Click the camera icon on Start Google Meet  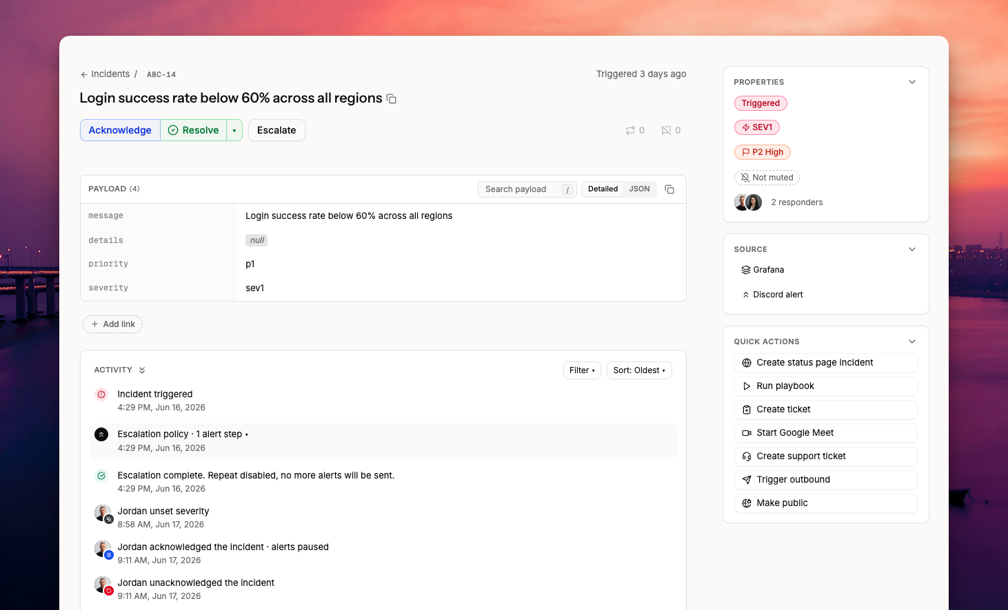pos(747,433)
